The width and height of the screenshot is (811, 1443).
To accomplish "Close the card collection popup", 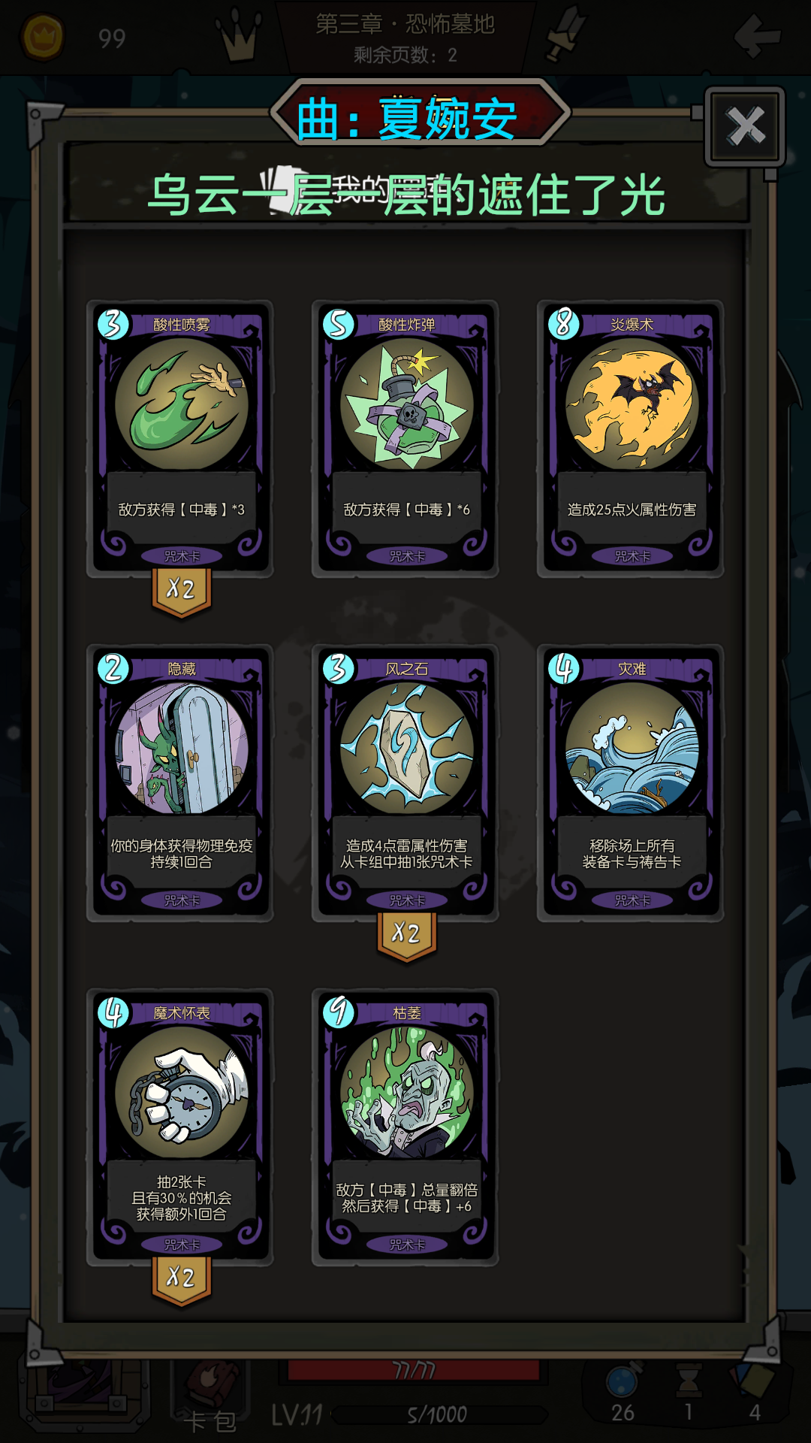I will 745,126.
